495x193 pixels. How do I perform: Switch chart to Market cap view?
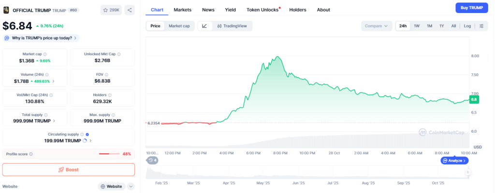point(179,26)
